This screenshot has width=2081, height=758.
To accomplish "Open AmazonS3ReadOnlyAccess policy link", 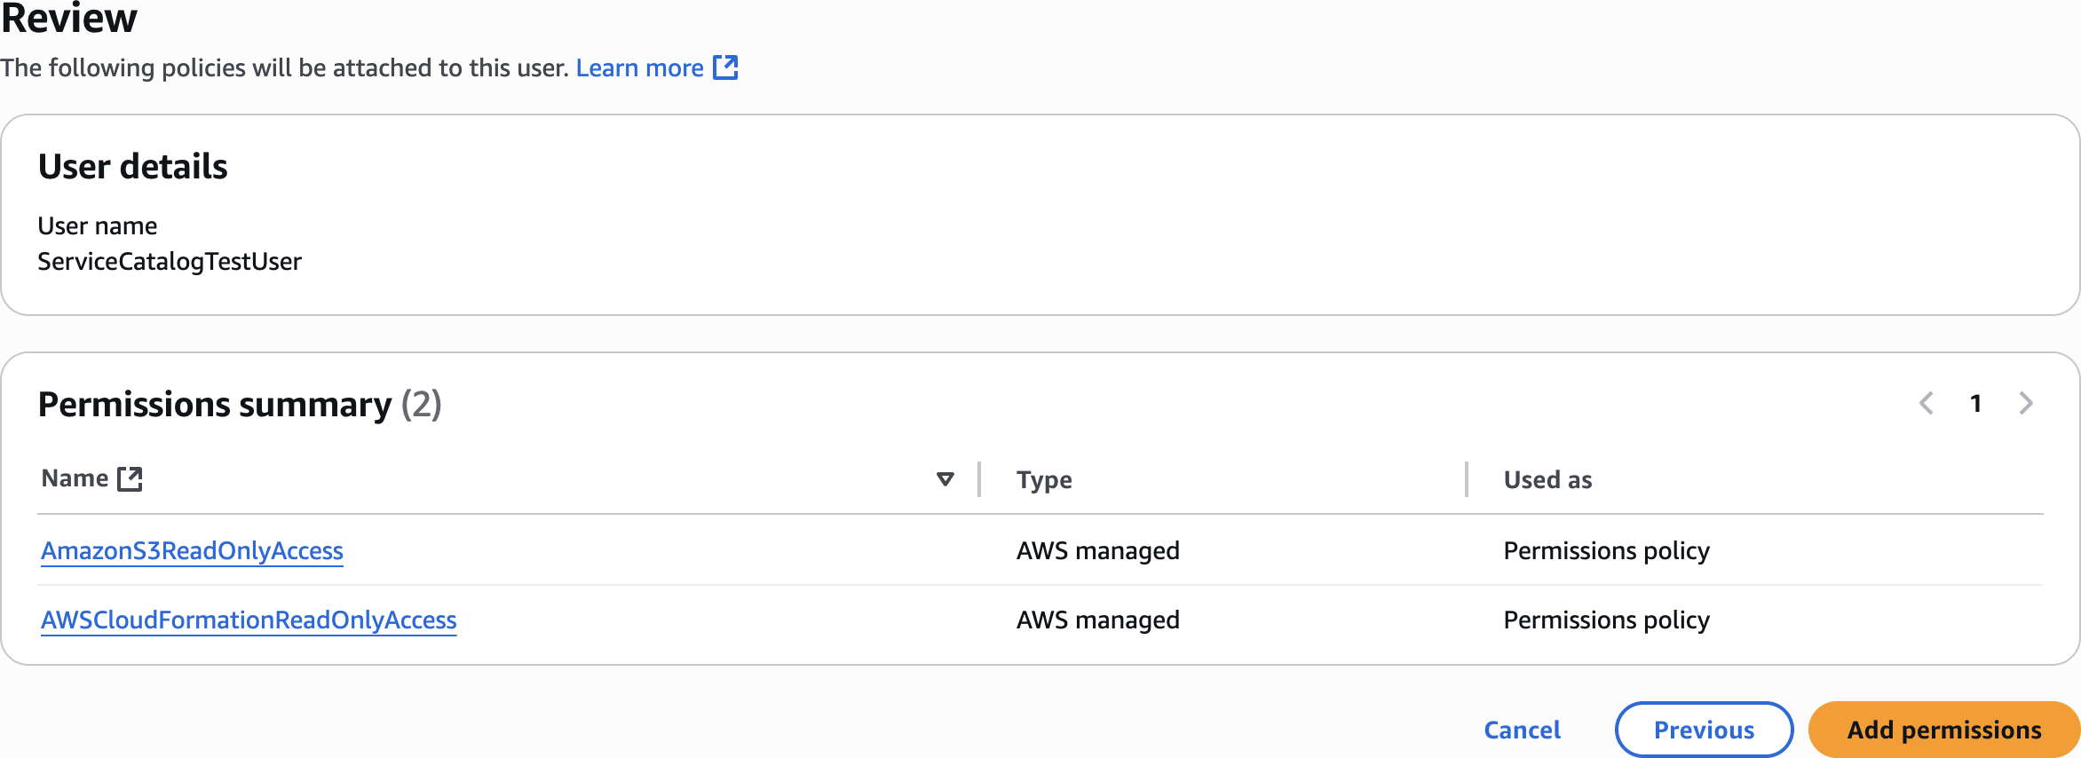I will pyautogui.click(x=192, y=551).
